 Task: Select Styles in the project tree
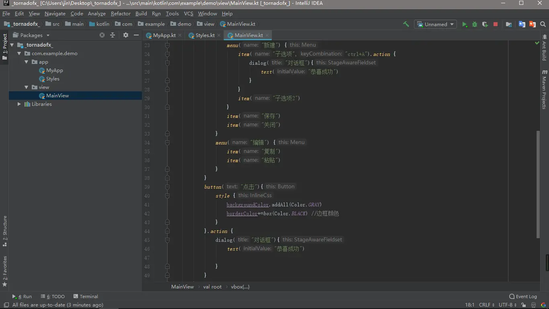pyautogui.click(x=53, y=79)
